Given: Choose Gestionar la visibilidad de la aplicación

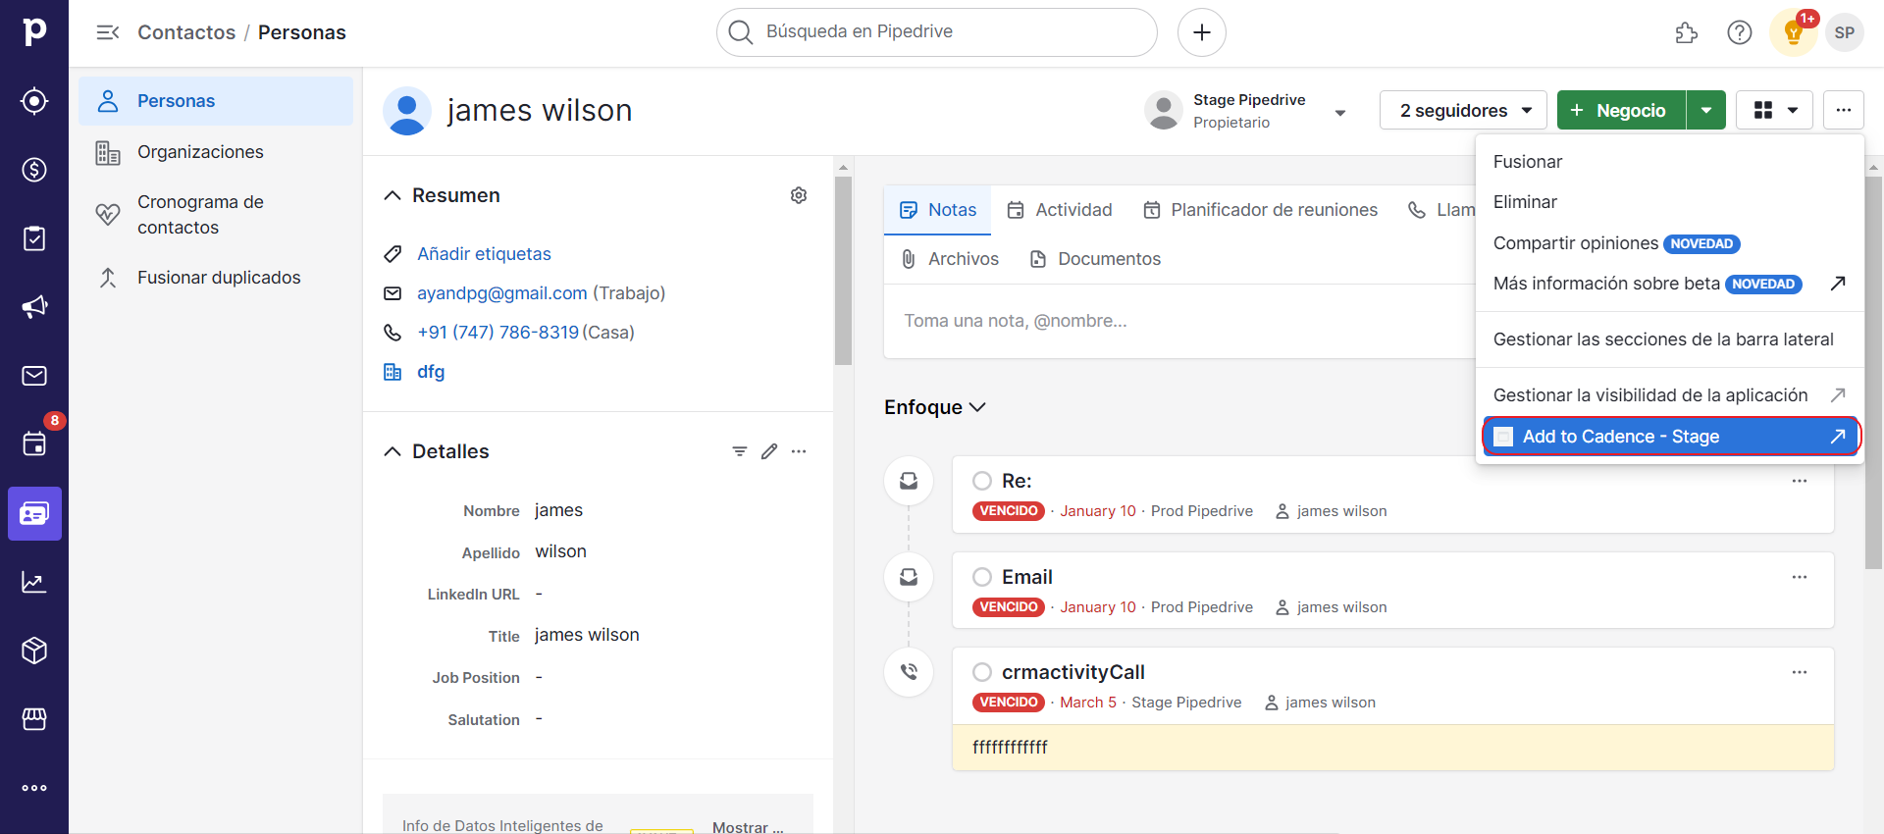Looking at the screenshot, I should coord(1669,395).
